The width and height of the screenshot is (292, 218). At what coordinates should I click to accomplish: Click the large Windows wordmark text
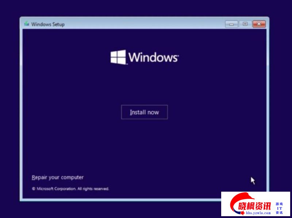pos(153,57)
